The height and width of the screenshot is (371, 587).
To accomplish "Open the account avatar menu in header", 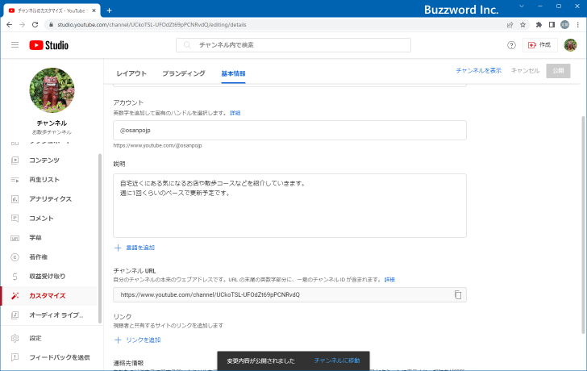I will click(570, 45).
